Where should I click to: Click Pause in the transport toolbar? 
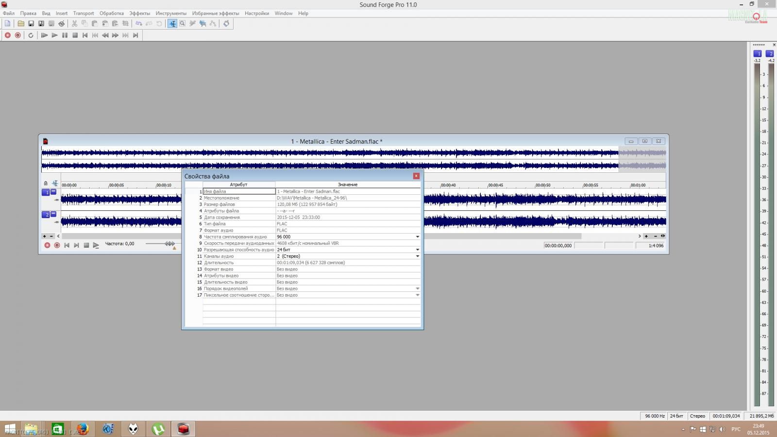pos(65,35)
